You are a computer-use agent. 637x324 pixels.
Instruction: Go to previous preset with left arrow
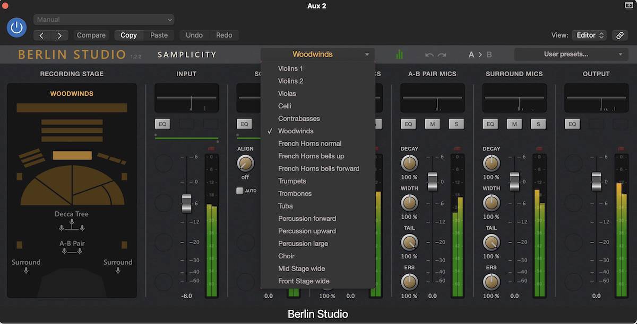(42, 35)
